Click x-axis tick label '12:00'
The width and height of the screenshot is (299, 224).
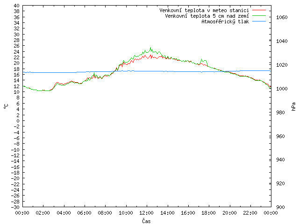pyautogui.click(x=146, y=213)
